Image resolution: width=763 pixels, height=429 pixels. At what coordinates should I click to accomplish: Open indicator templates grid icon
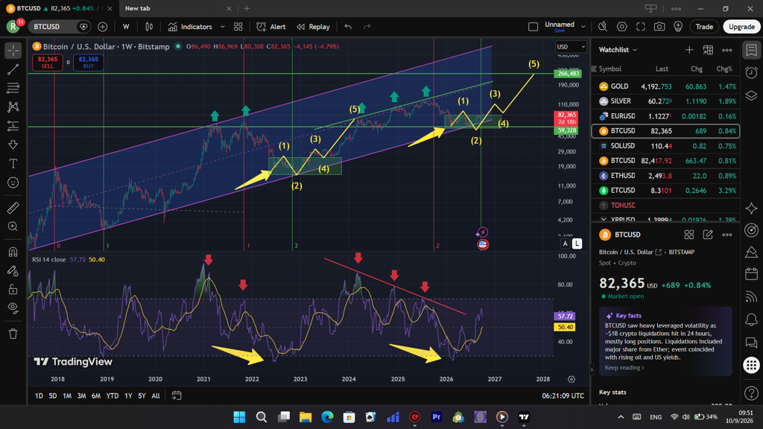pos(238,27)
